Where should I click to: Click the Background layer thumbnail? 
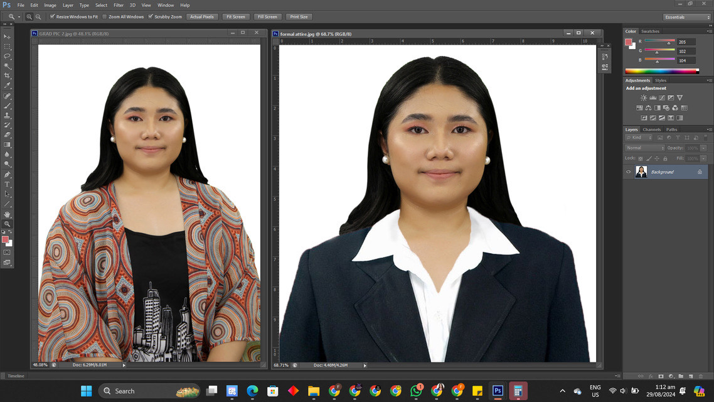[x=641, y=171]
